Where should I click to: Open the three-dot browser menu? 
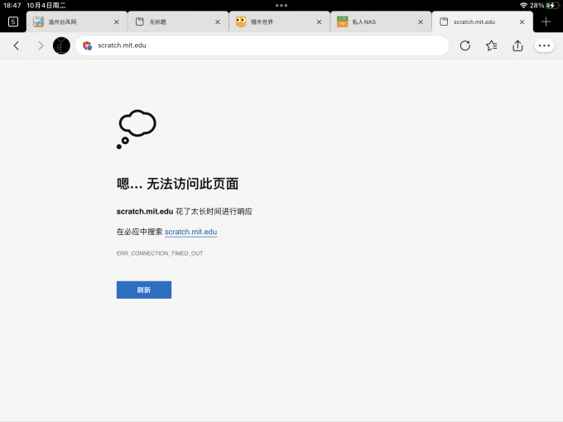pyautogui.click(x=544, y=46)
